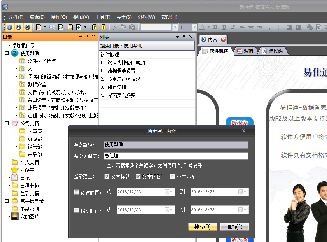Pin the 目录 panel with the pushpin
Screen dimensions: 327x242
coord(87,37)
